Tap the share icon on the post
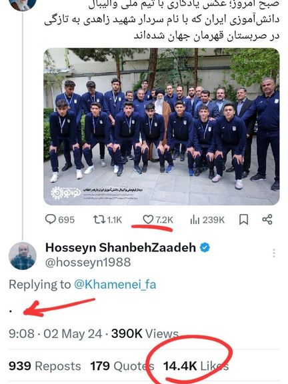The height and width of the screenshot is (384, 288). click(267, 219)
